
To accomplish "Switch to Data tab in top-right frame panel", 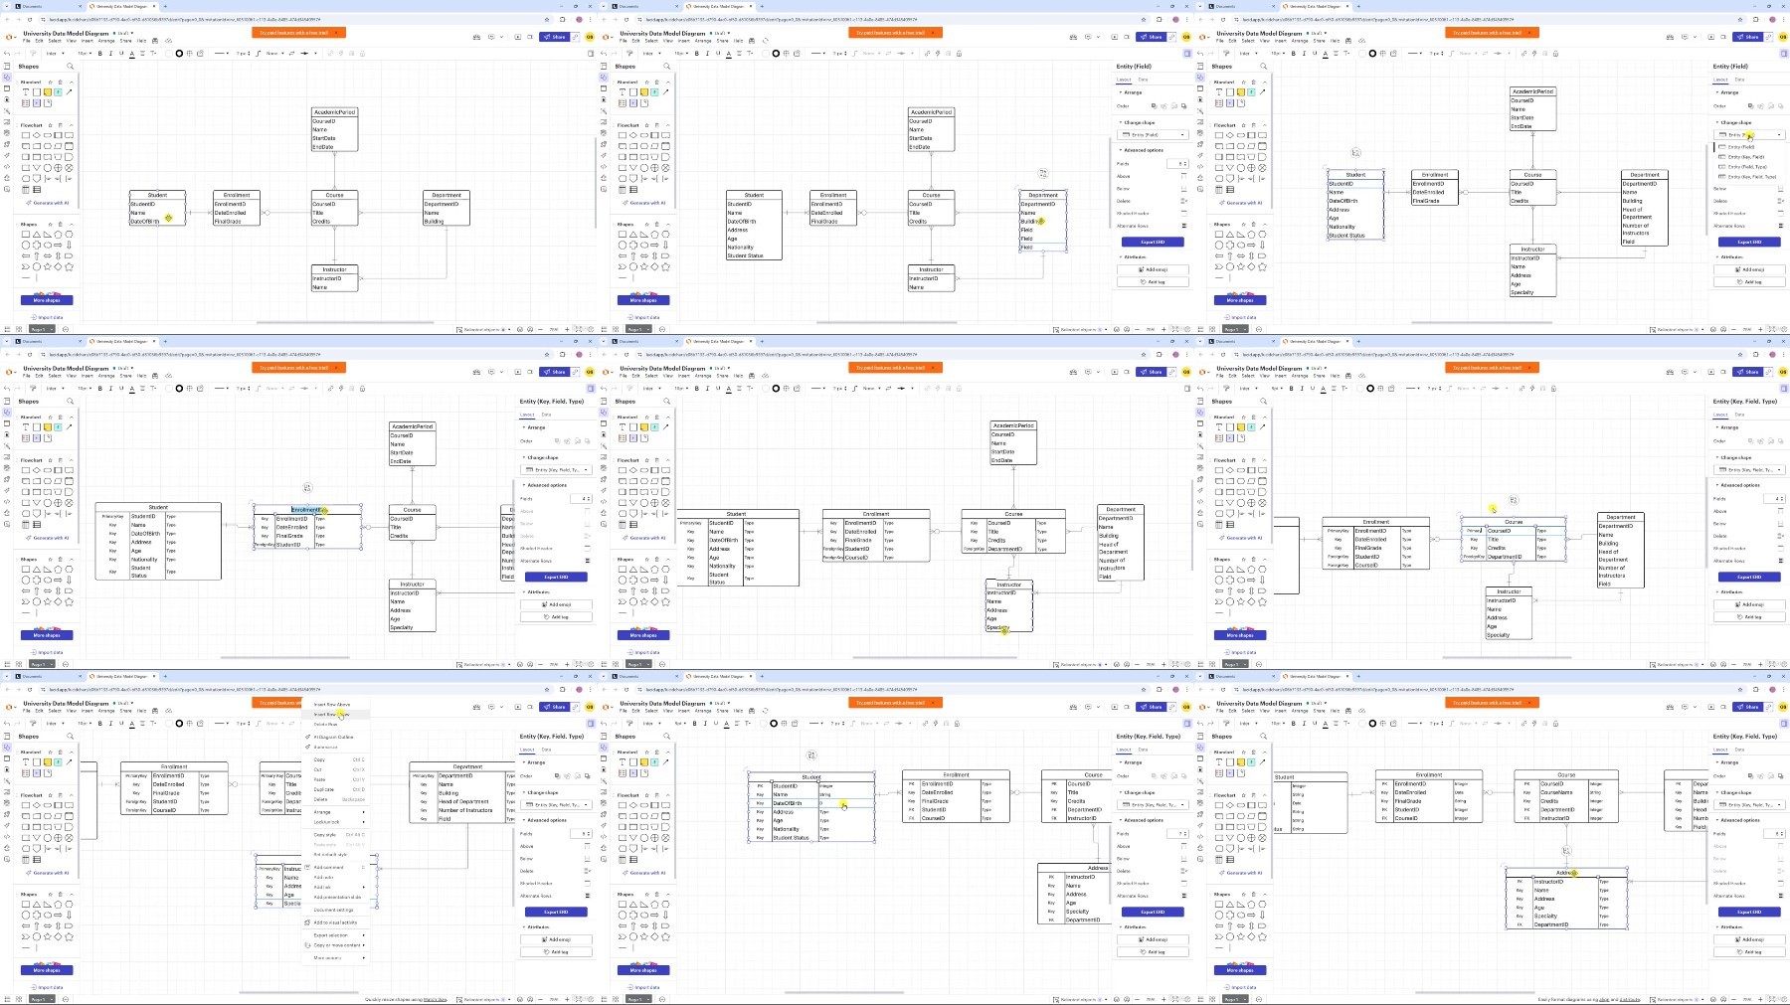I will 1739,80.
